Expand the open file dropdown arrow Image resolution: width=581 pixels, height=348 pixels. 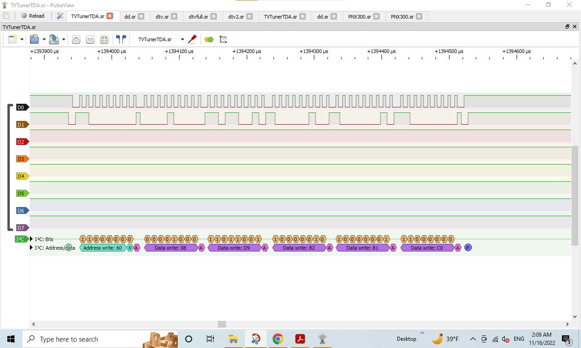(x=44, y=39)
